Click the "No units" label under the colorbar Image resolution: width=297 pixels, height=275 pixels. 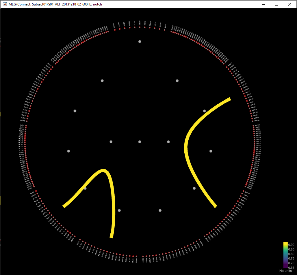tap(285, 271)
